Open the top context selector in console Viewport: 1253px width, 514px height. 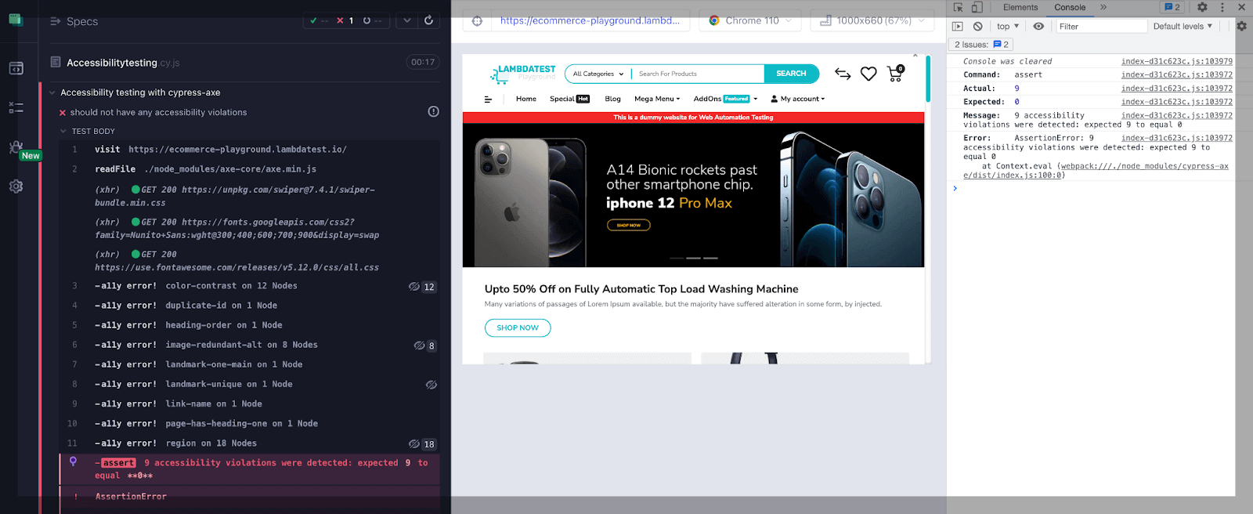point(1008,27)
